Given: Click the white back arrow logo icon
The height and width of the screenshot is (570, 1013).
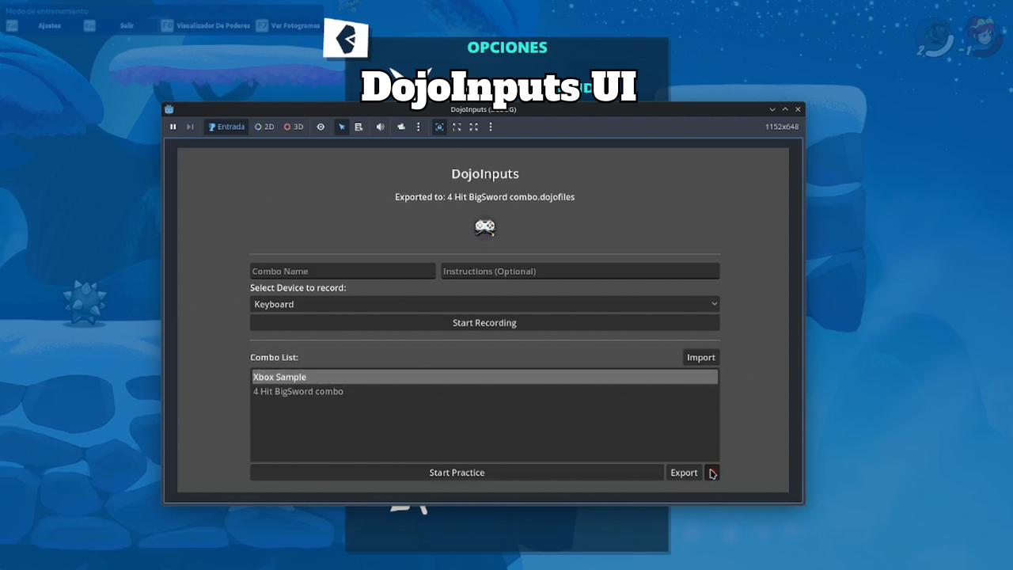Looking at the screenshot, I should coord(346,39).
